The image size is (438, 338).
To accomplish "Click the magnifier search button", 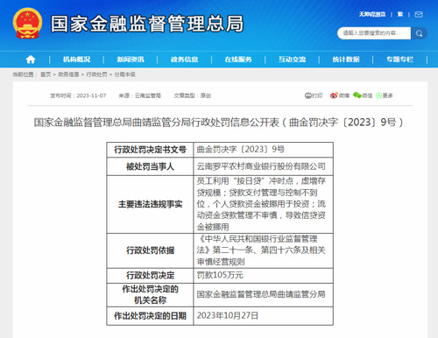I will 419,33.
